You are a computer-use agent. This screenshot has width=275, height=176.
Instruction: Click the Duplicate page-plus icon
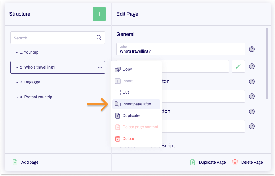point(118,116)
